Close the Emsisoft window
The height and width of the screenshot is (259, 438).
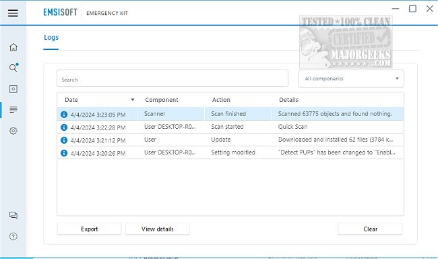430,9
